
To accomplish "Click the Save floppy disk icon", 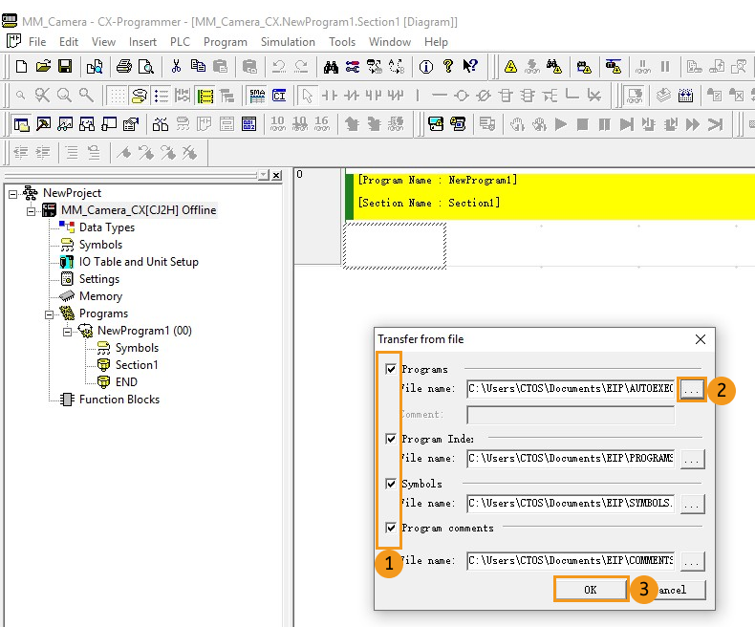I will 65,66.
